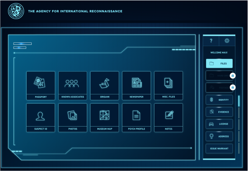Image resolution: width=248 pixels, height=171 pixels.
Task: Open the Misc. Files tile
Action: pos(168,85)
